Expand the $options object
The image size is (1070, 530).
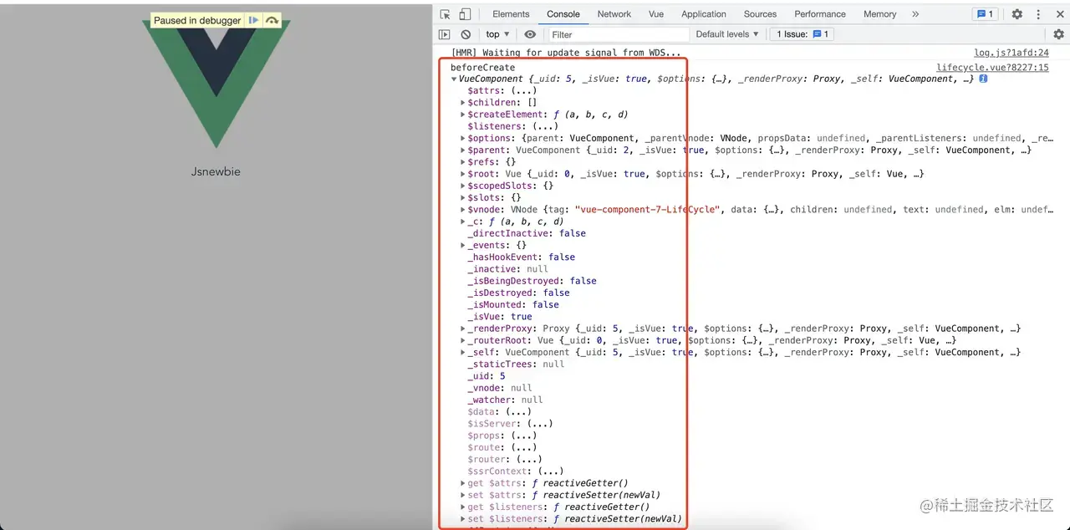(463, 139)
